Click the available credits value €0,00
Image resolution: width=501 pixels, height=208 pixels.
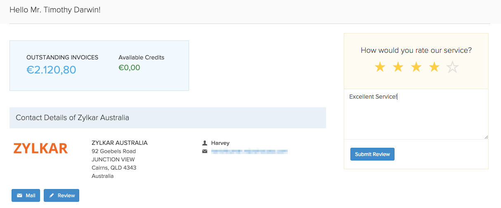129,68
